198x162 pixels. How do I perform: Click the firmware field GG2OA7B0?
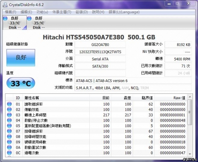tap(100, 45)
